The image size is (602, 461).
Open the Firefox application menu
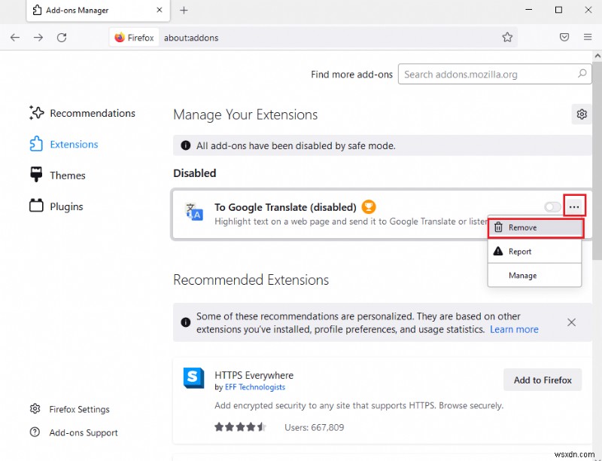[x=587, y=37]
